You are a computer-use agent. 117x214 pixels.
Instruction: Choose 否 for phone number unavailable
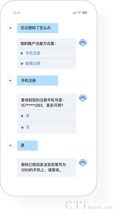[47, 127]
